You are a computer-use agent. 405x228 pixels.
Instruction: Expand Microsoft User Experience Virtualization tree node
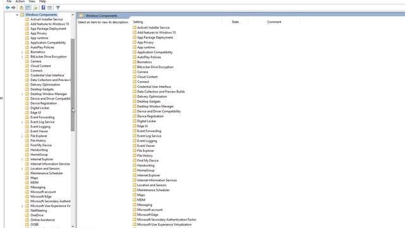tap(22, 206)
